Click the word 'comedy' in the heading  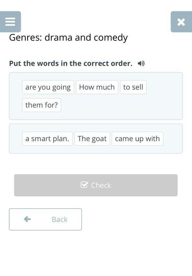(111, 38)
